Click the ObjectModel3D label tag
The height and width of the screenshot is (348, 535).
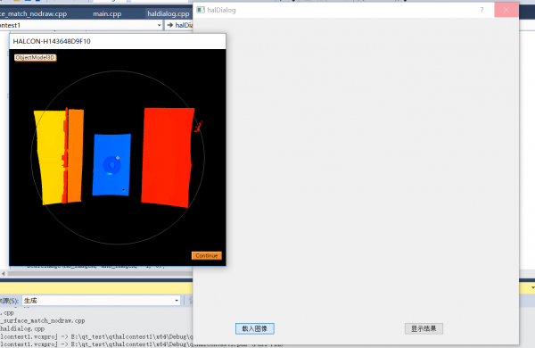[35, 57]
